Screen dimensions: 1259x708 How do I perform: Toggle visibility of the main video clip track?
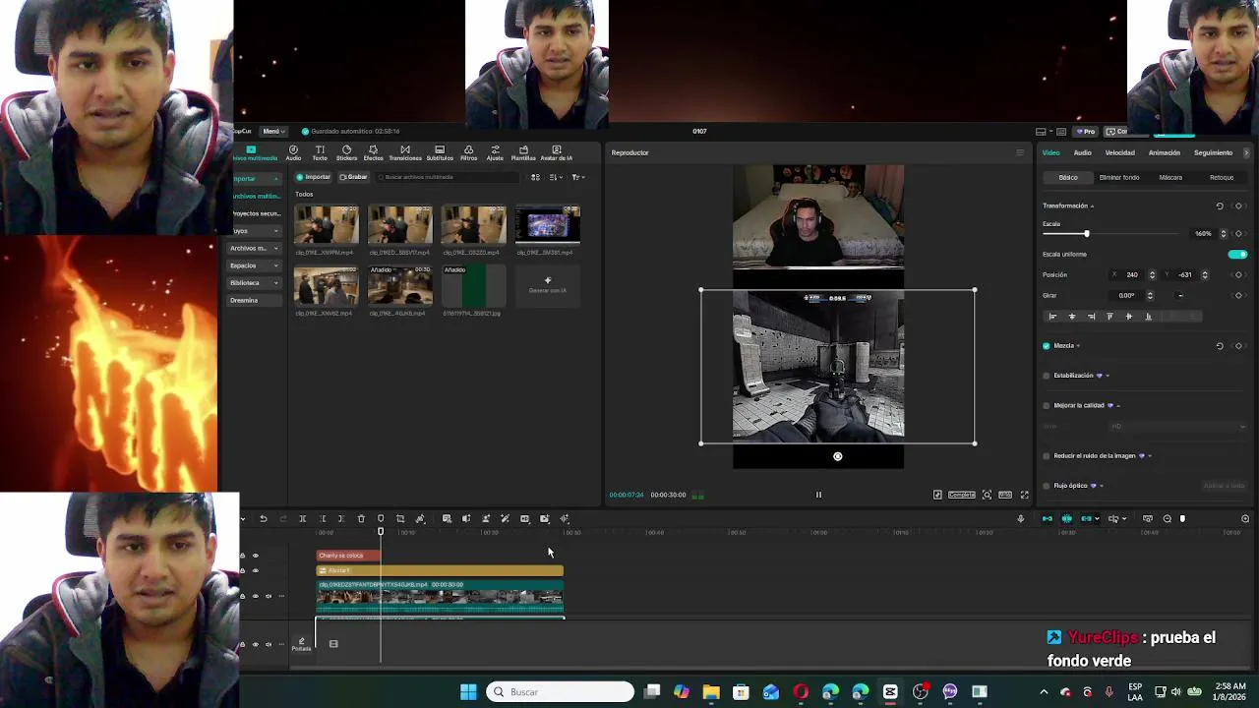pos(256,596)
